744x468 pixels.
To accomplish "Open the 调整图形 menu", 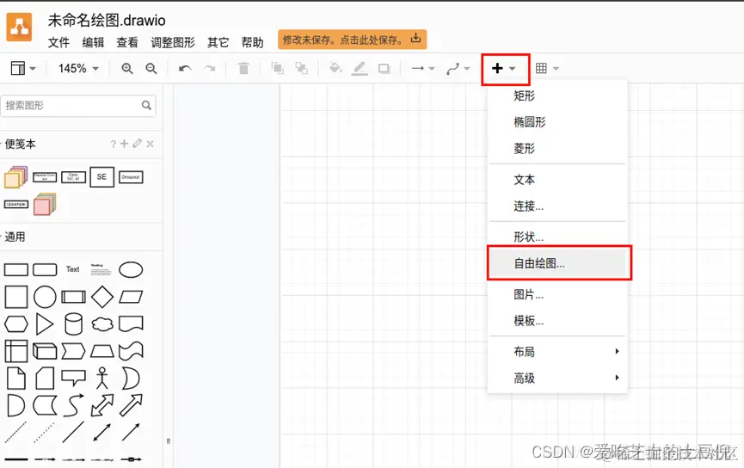I will (173, 43).
